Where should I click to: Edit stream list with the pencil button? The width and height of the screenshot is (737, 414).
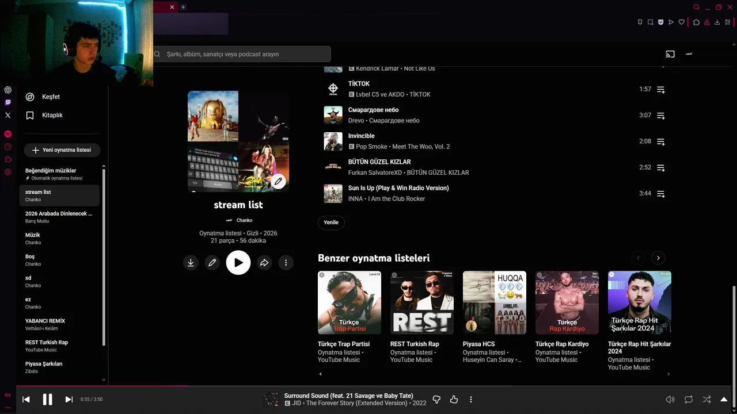tap(212, 263)
